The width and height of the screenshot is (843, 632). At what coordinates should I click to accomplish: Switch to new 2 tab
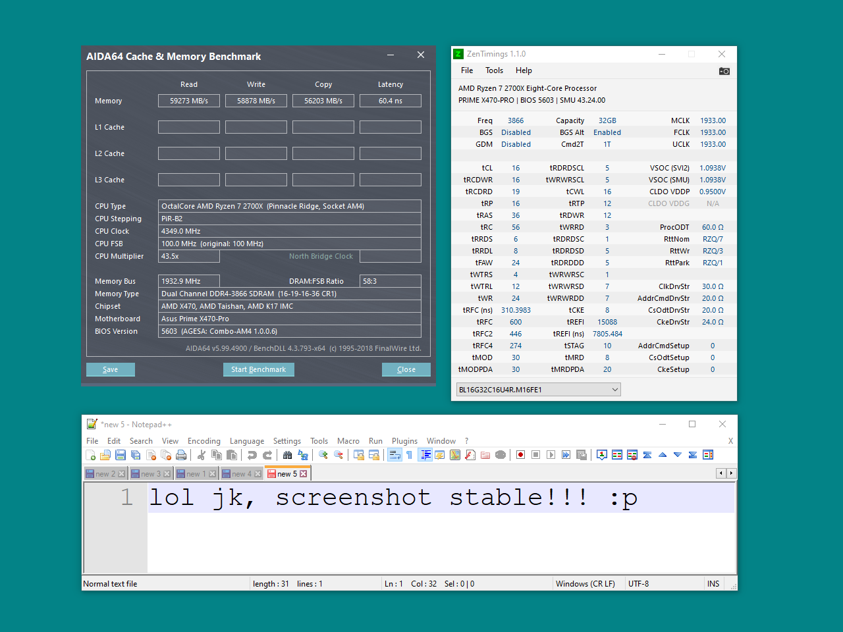pyautogui.click(x=105, y=474)
